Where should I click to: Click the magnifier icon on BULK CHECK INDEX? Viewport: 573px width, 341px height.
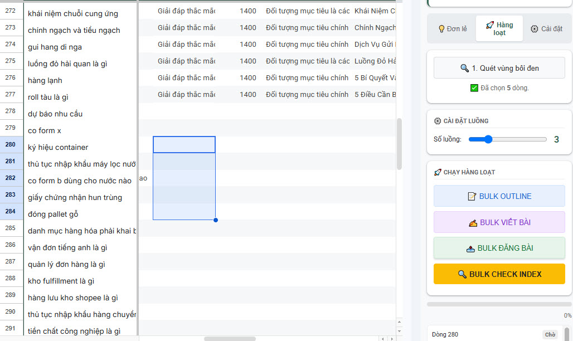click(462, 274)
